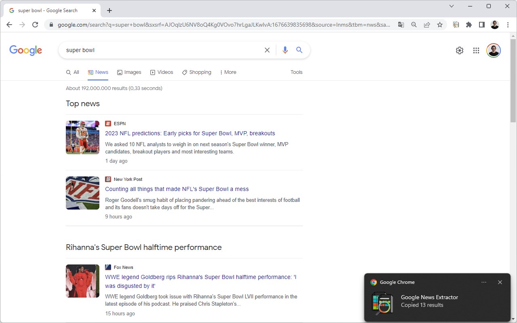The image size is (517, 323).
Task: Click the About 192.000.000 results text
Action: point(114,88)
